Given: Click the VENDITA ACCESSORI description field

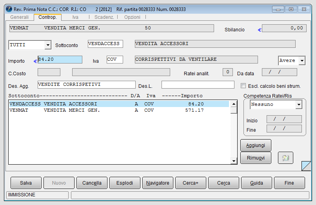Looking at the screenshot, I should point(215,44).
